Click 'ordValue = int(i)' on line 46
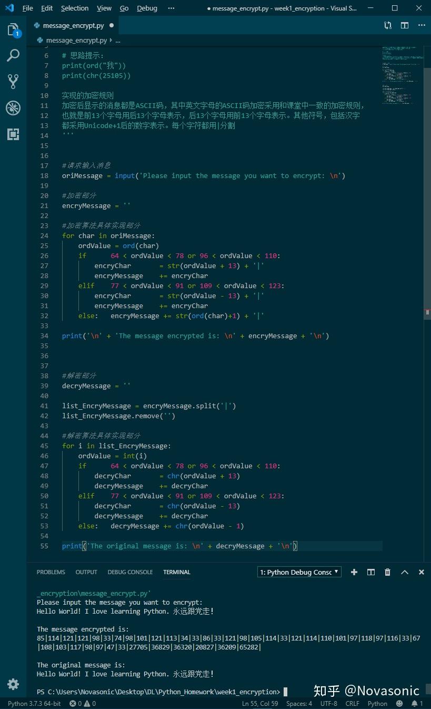 coord(113,456)
